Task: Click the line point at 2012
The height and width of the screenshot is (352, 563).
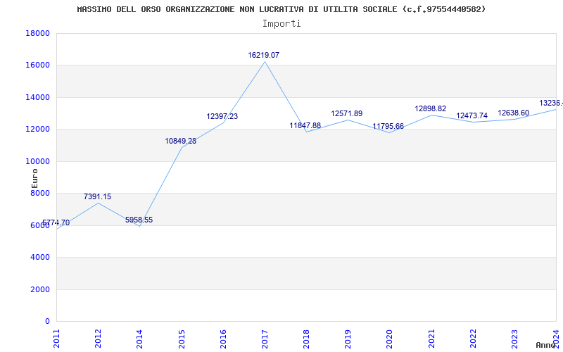Action: 98,203
